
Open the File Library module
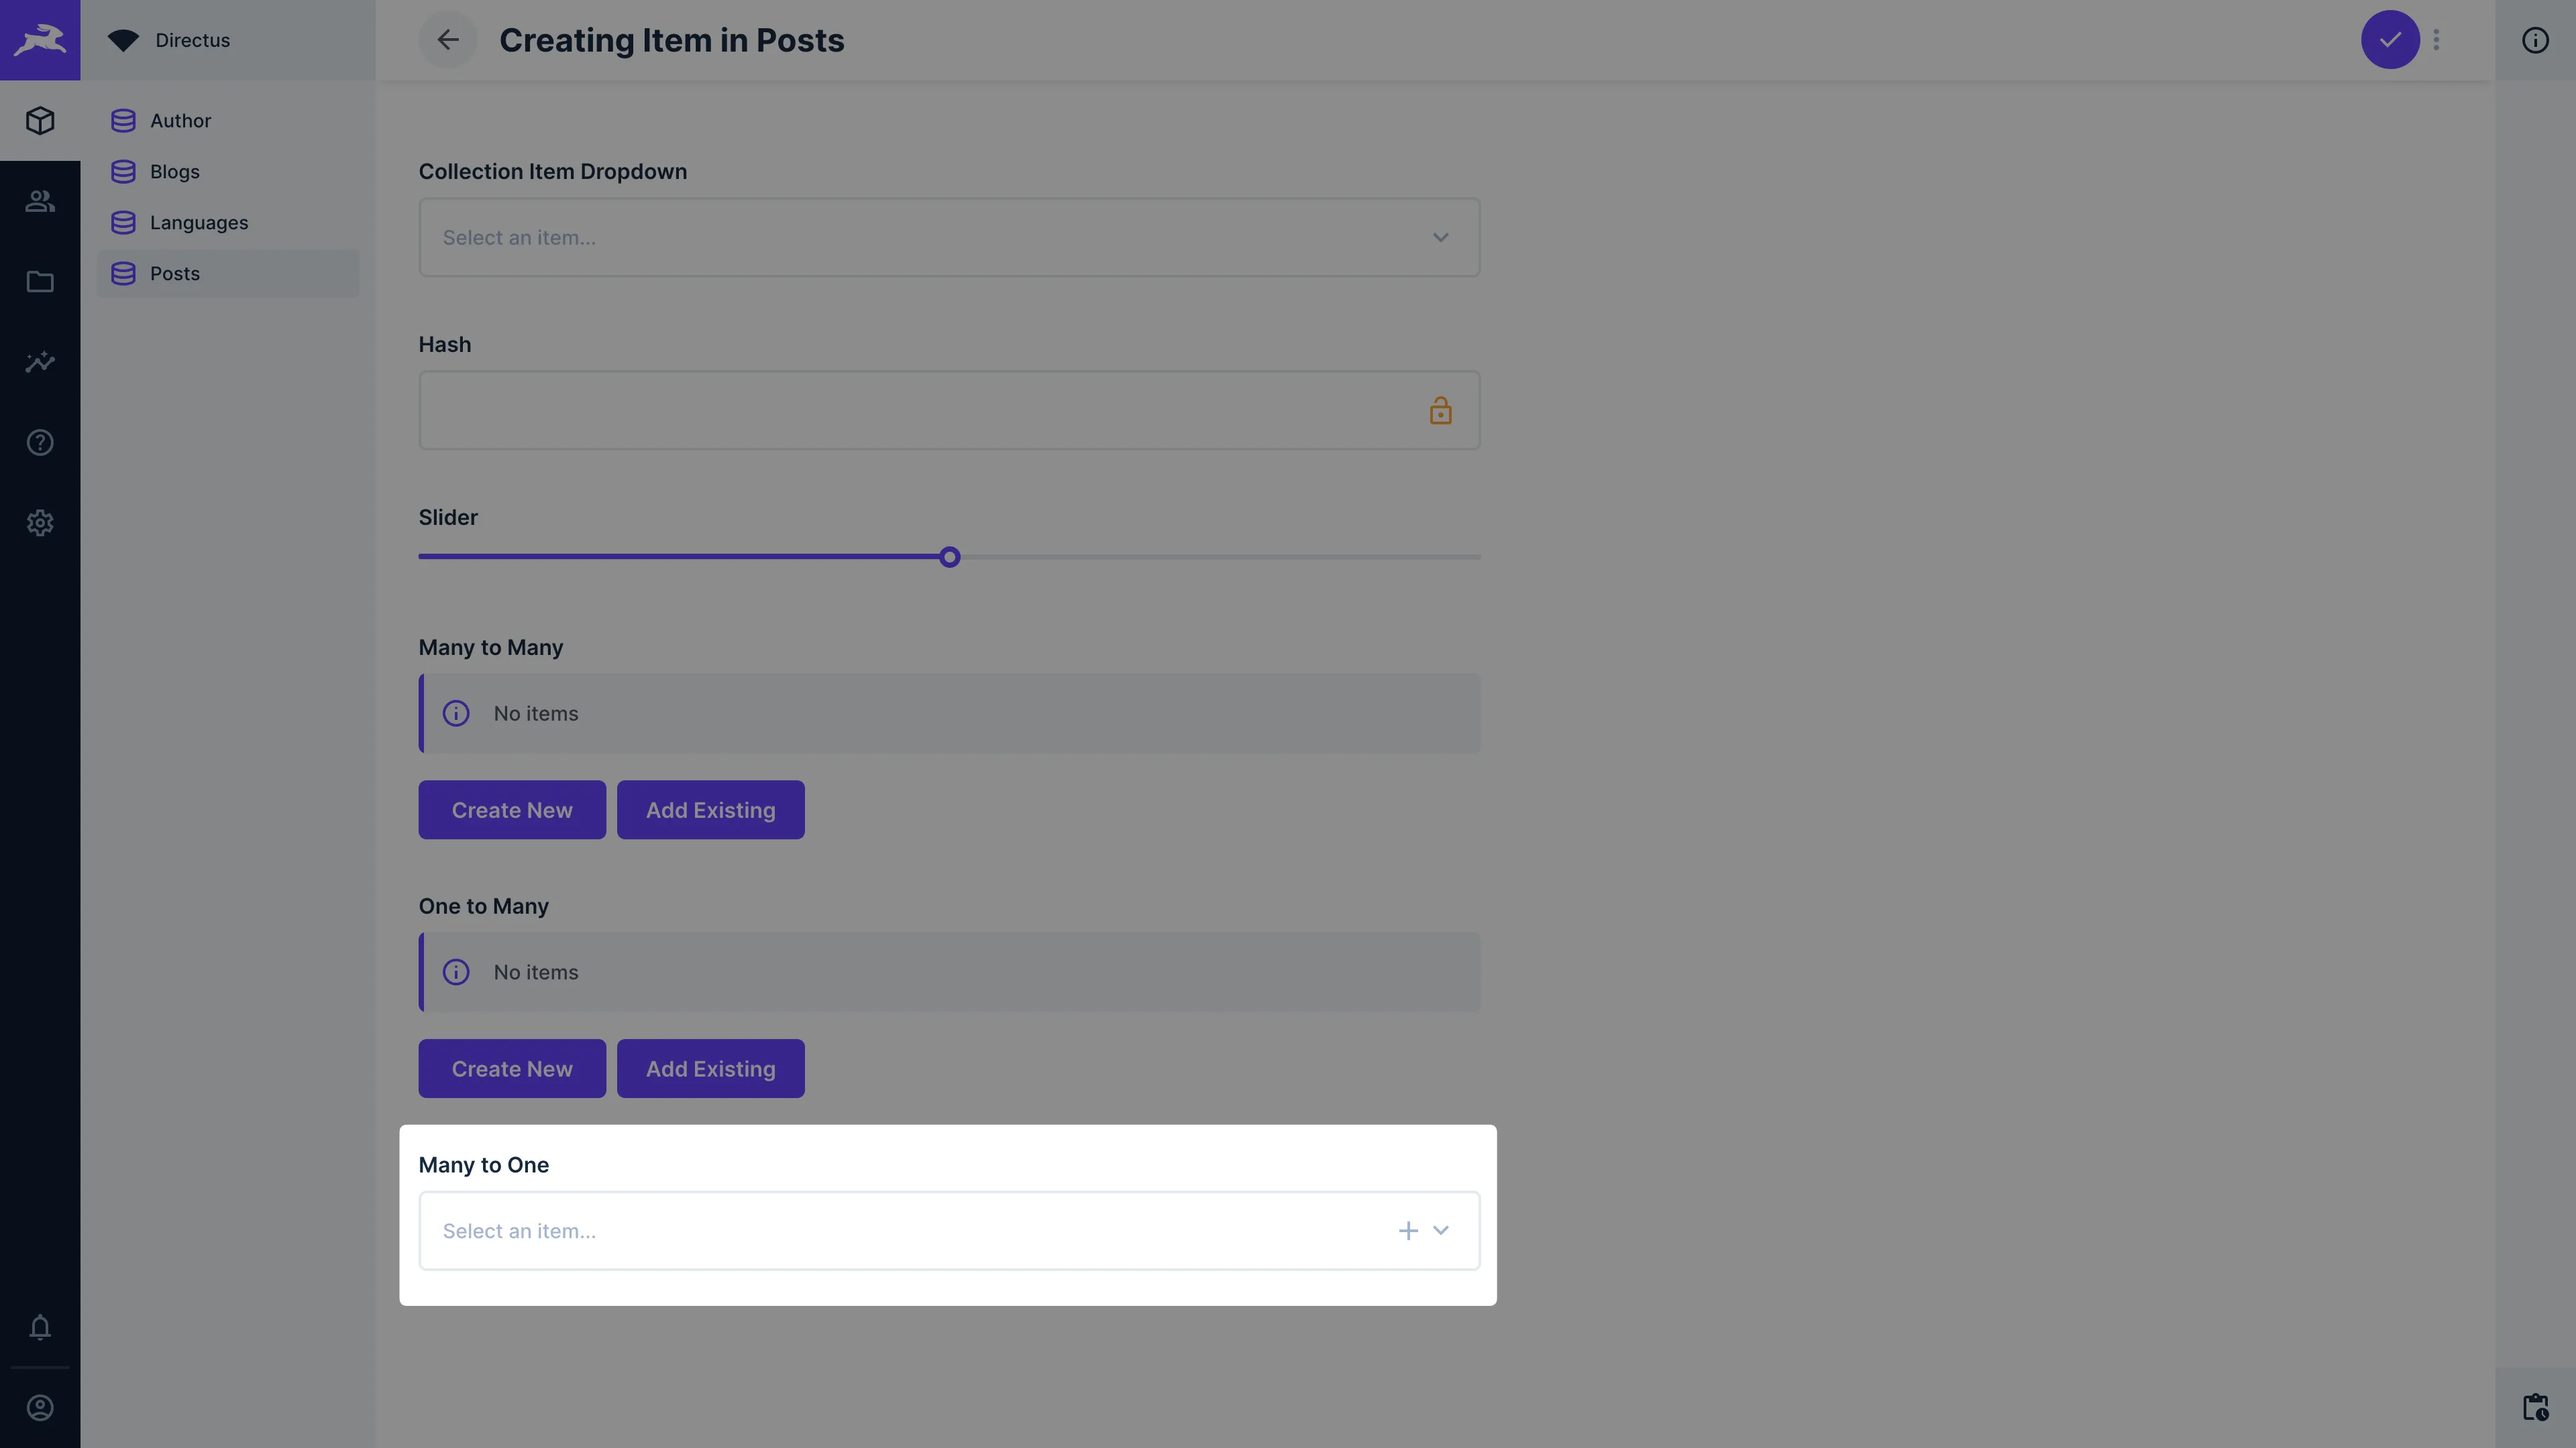coord(40,282)
